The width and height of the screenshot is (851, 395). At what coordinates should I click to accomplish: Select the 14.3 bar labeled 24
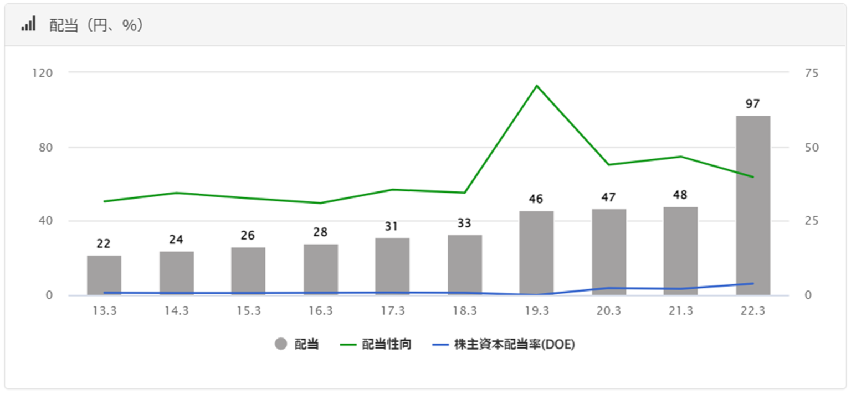tap(176, 273)
